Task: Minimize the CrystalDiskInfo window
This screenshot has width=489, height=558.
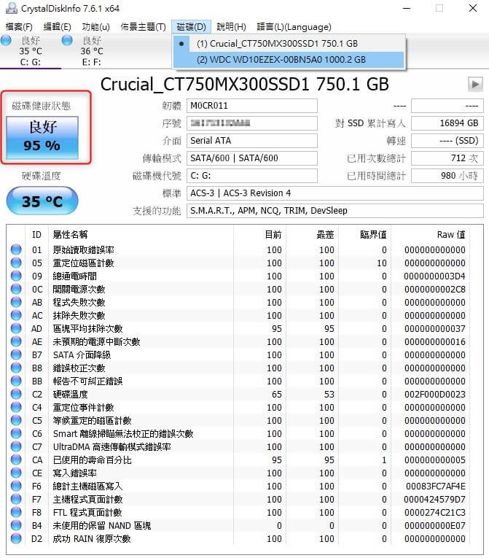Action: [x=407, y=8]
